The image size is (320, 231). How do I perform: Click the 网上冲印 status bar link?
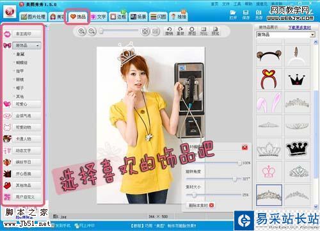pyautogui.click(x=84, y=225)
